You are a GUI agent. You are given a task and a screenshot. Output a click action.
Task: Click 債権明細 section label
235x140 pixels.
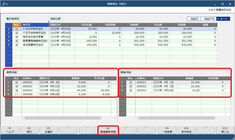point(126,73)
